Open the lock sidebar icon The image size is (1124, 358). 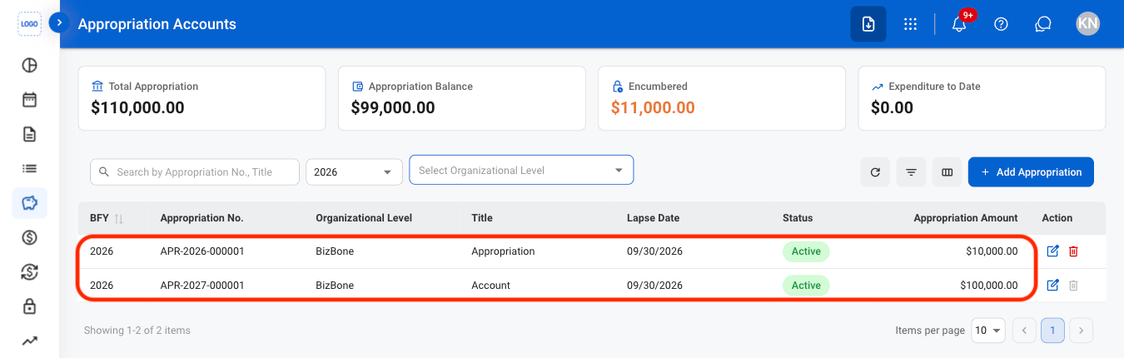click(29, 306)
